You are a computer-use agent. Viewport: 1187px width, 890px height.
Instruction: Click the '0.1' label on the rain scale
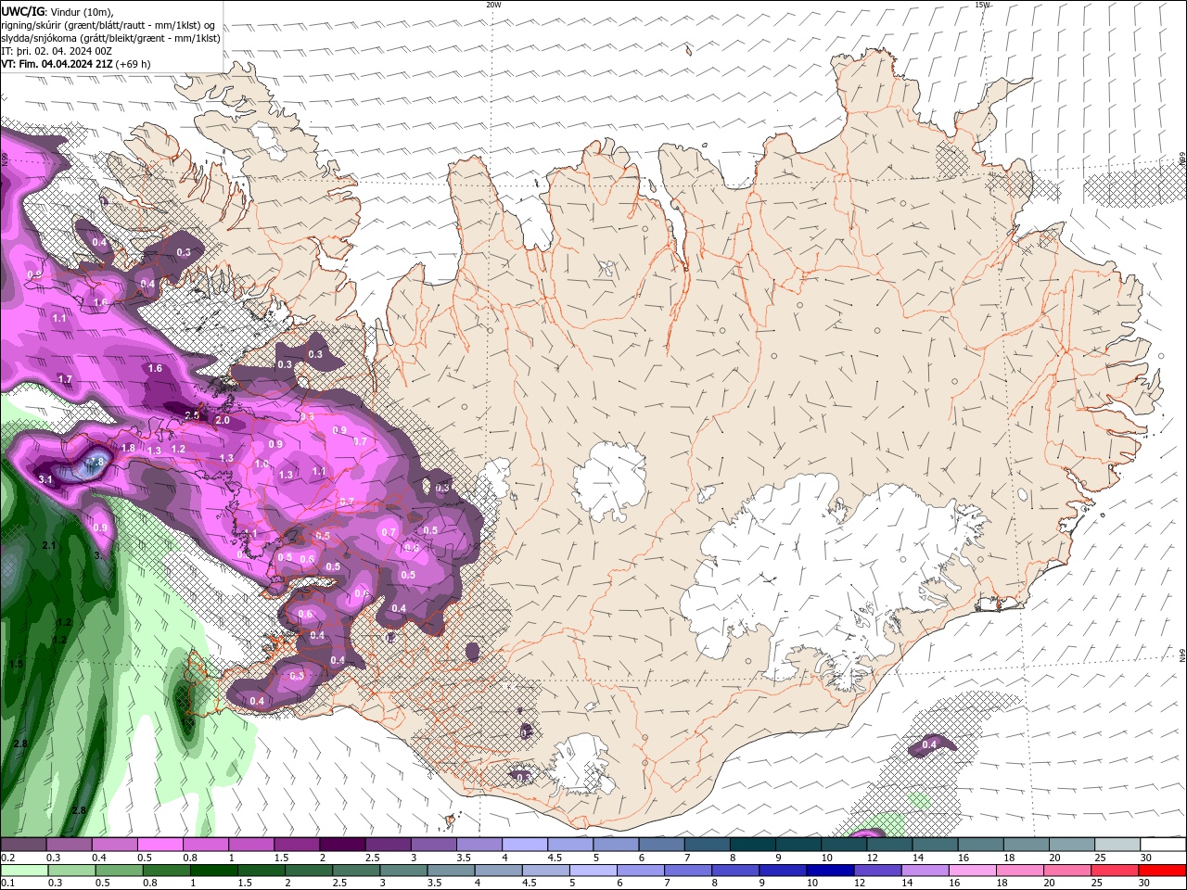click(x=7, y=884)
